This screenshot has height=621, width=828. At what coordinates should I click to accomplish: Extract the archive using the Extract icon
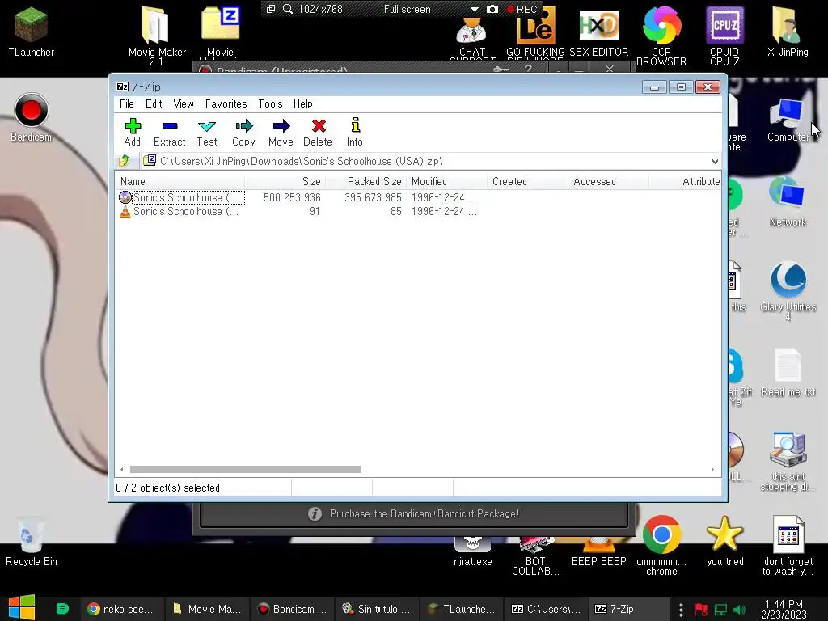pos(170,132)
